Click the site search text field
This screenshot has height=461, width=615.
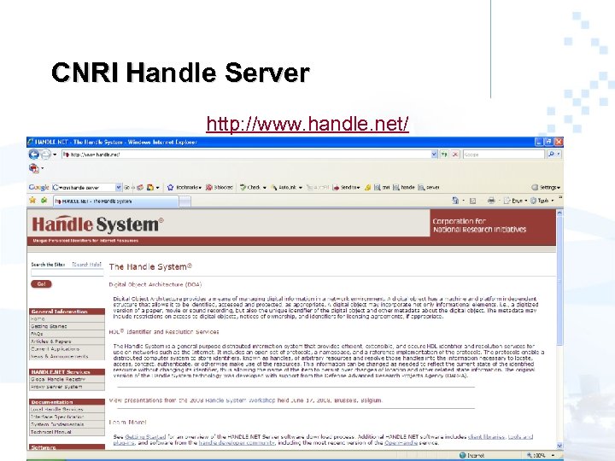(67, 272)
